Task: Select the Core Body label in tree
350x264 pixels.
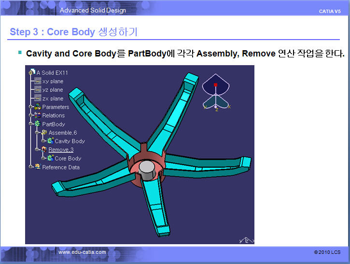Action: [x=68, y=158]
